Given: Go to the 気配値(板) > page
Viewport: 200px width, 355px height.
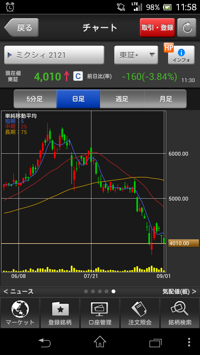Looking at the screenshot, I should point(179,291).
